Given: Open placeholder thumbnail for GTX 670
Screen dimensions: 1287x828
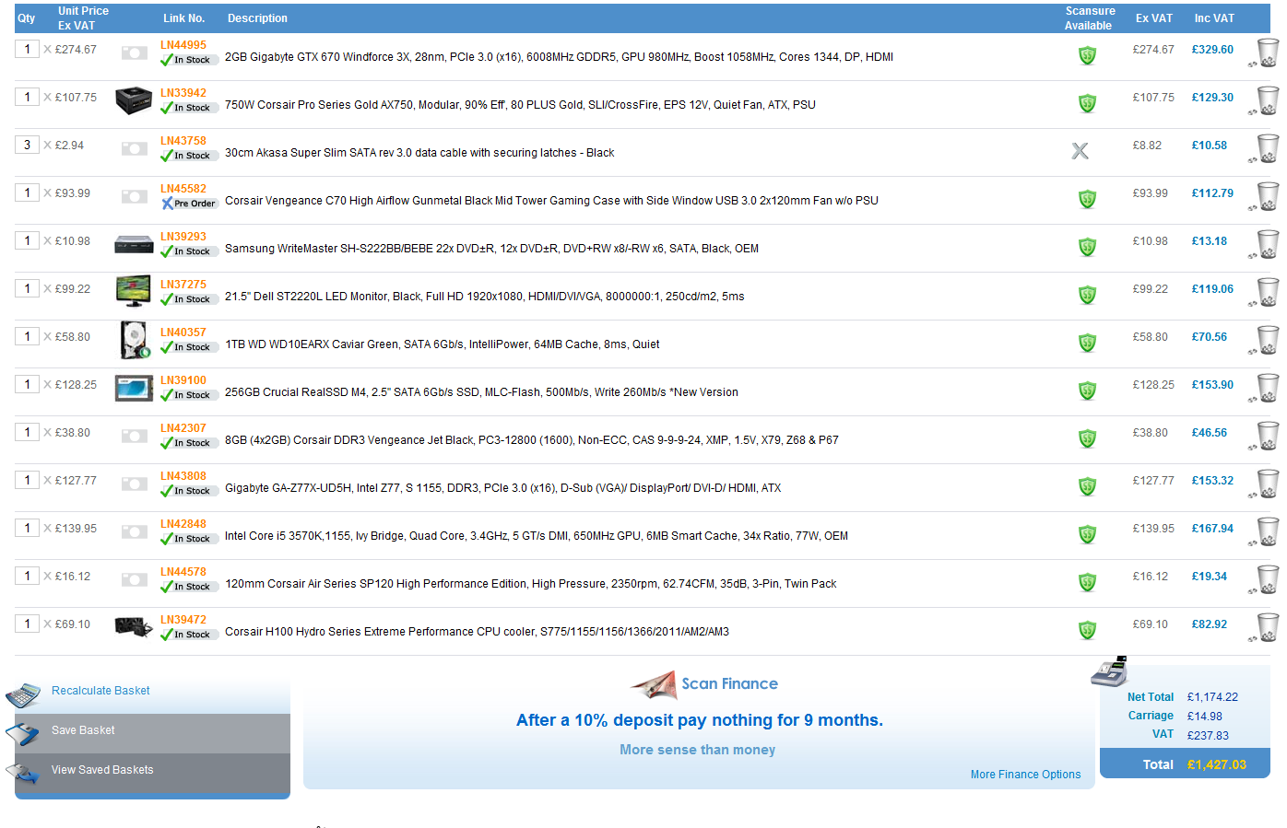Looking at the screenshot, I should point(135,53).
